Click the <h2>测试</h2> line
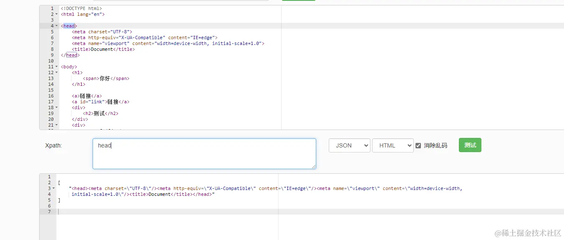Viewport: 564px width, 240px height. tap(101, 113)
